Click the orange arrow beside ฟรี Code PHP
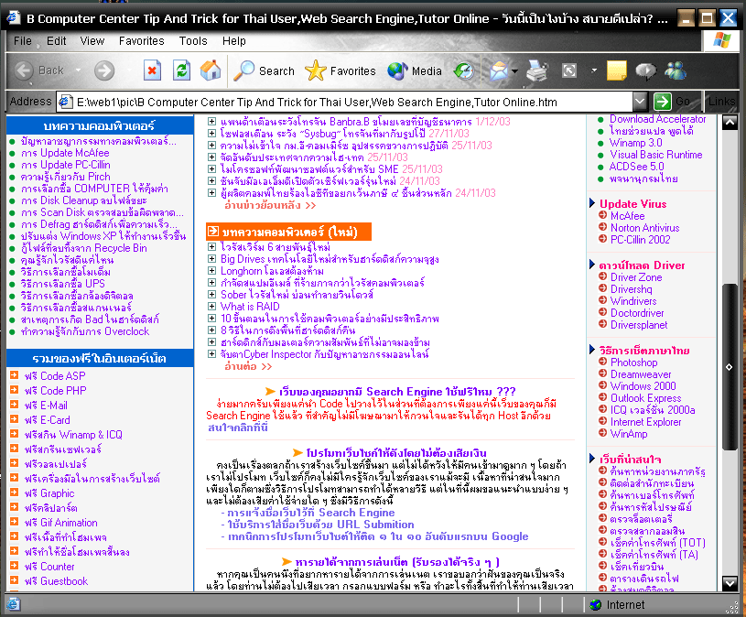The width and height of the screenshot is (746, 617). [x=15, y=390]
